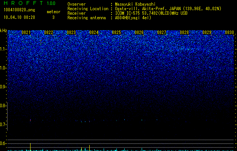
Task: Select the Ogata-vill. Akita-Pref. JAPAN location text
Action: pyautogui.click(x=168, y=9)
